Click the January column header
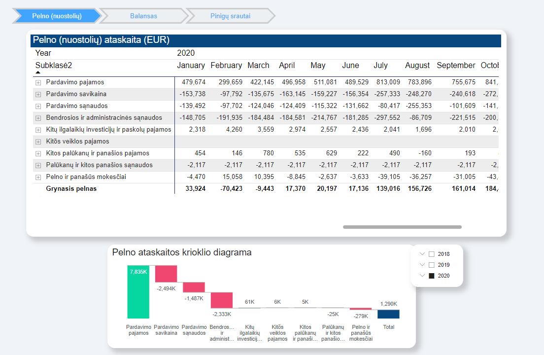The height and width of the screenshot is (355, 544). click(x=191, y=66)
